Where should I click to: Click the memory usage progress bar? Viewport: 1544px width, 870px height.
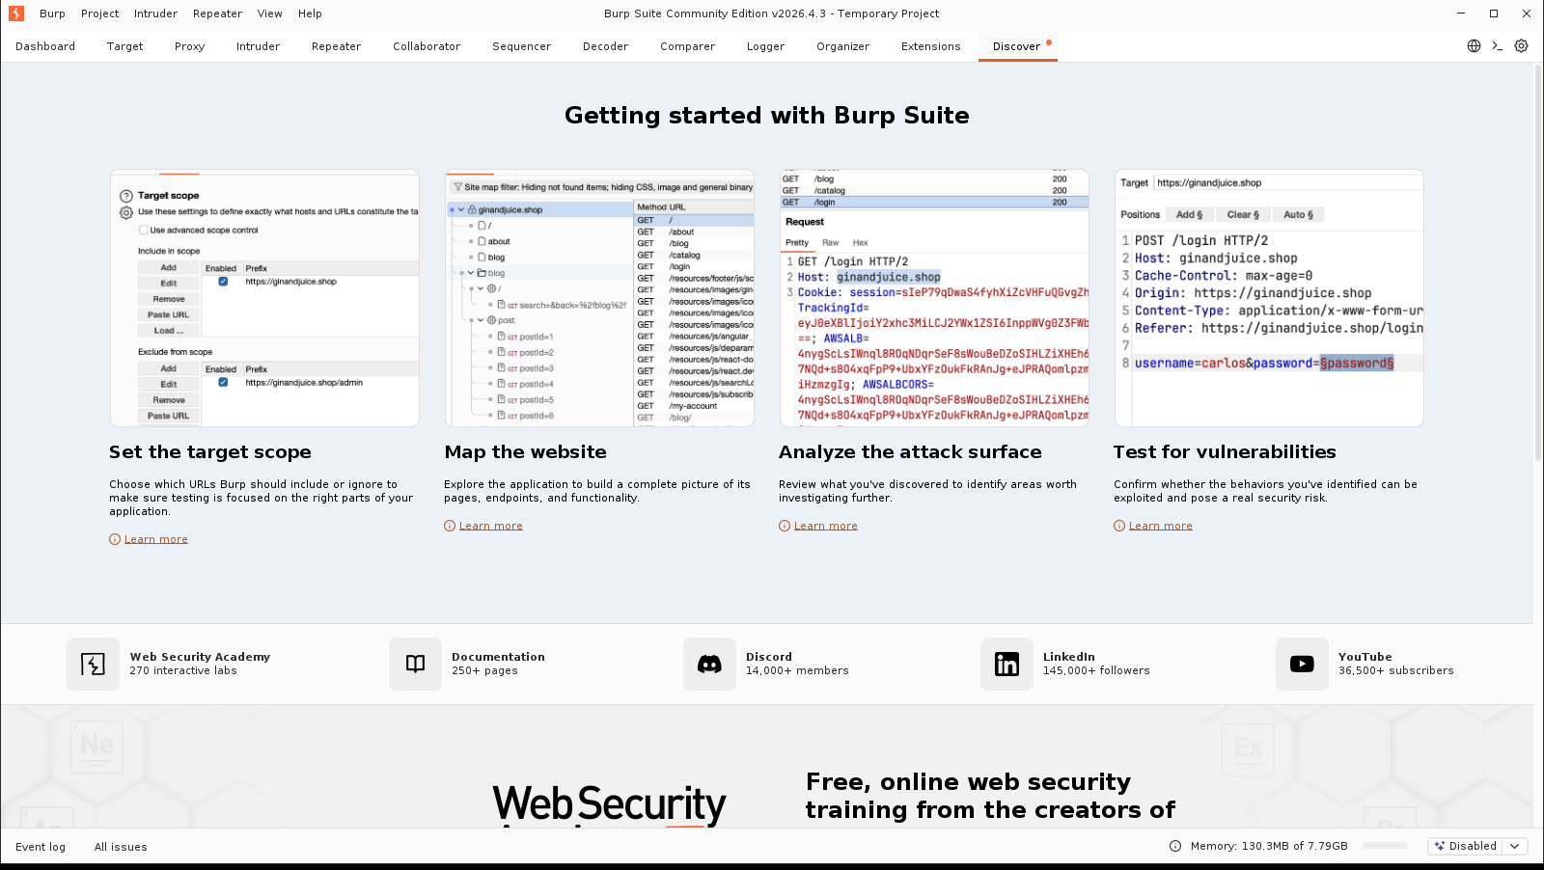1386,846
